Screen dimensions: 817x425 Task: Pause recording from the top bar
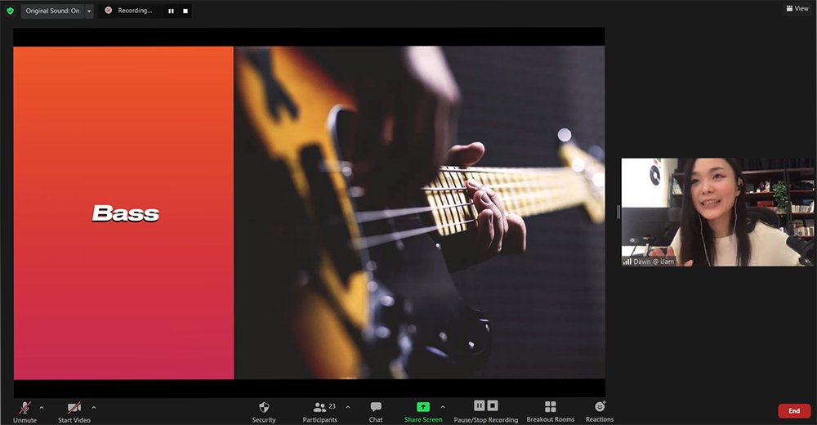[171, 11]
